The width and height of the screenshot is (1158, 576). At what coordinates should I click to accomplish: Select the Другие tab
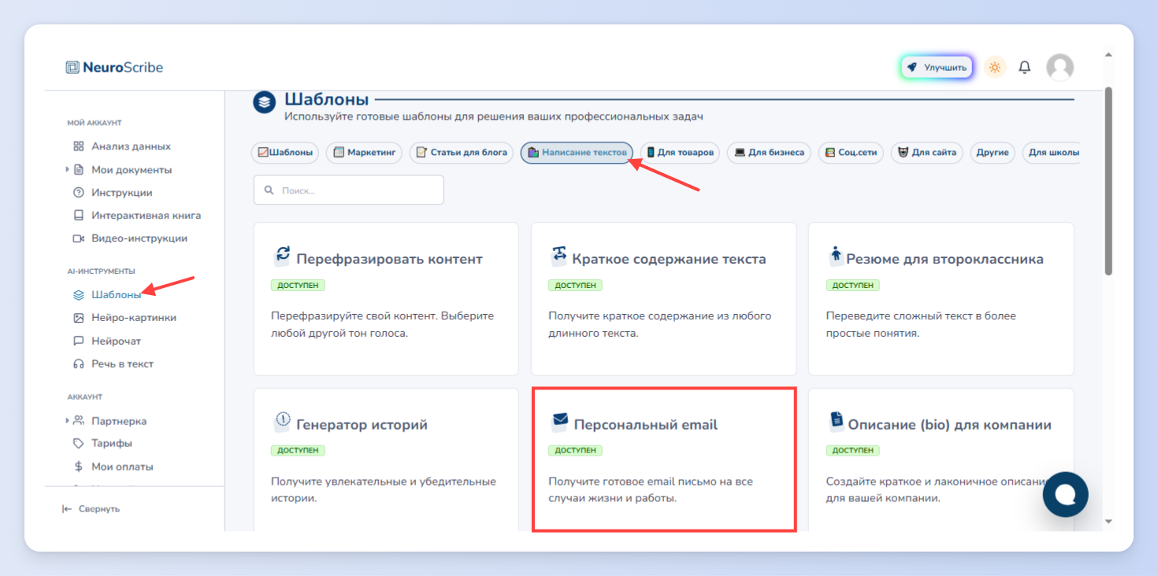(x=993, y=153)
